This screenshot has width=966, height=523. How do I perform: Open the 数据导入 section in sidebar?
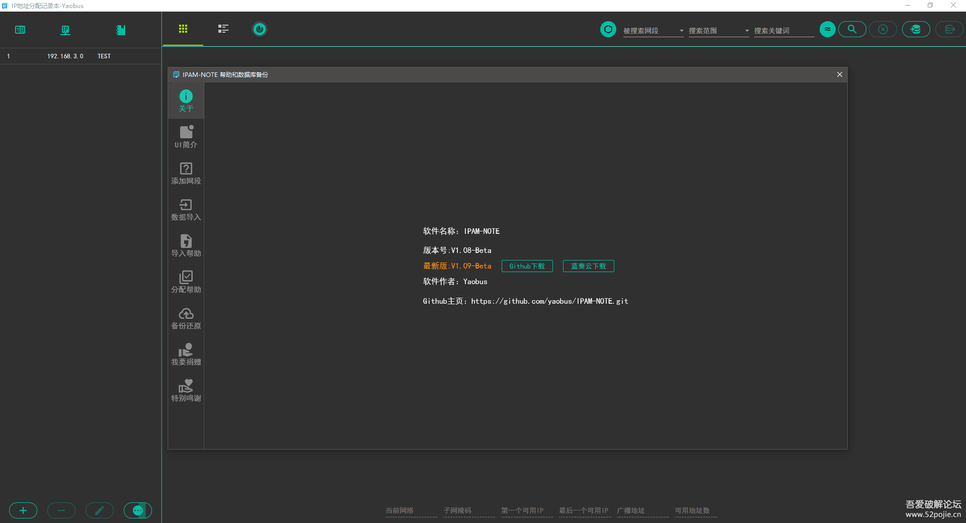[186, 210]
